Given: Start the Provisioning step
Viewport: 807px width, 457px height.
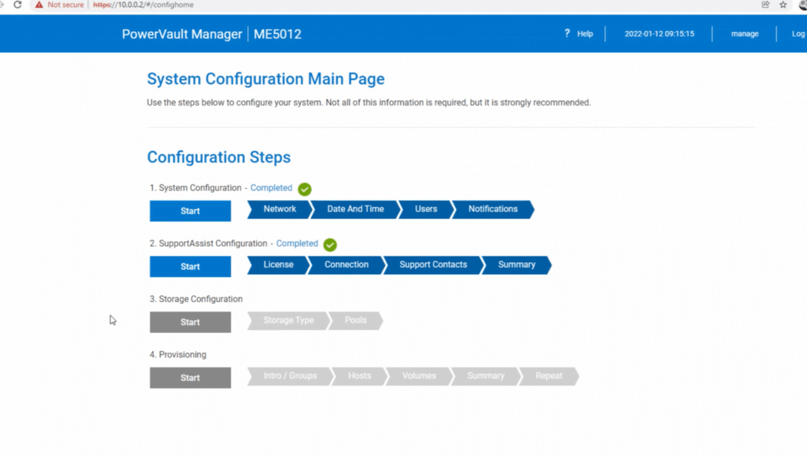Looking at the screenshot, I should tap(190, 377).
